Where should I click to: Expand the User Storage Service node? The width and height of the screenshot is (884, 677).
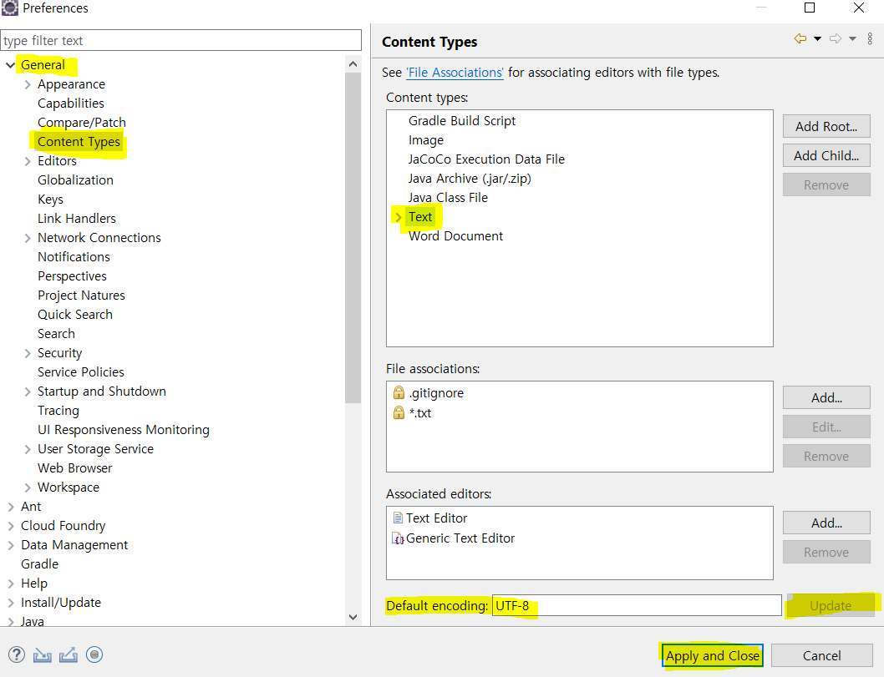(x=27, y=449)
